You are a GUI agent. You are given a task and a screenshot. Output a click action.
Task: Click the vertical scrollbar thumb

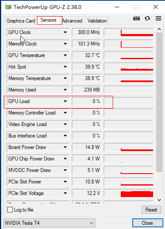pos(159,102)
